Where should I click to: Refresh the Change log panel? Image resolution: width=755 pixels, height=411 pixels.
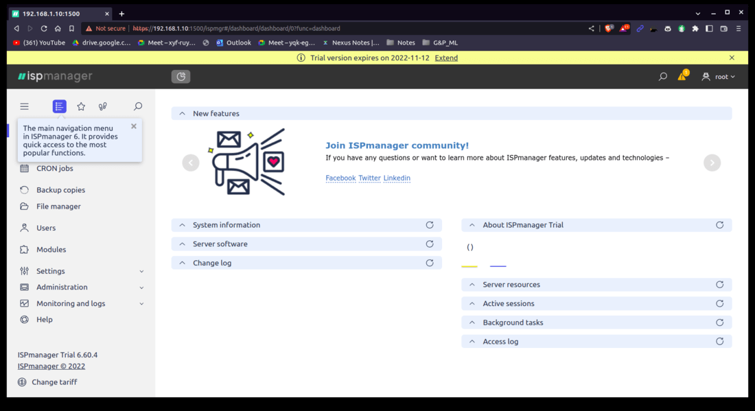(430, 263)
